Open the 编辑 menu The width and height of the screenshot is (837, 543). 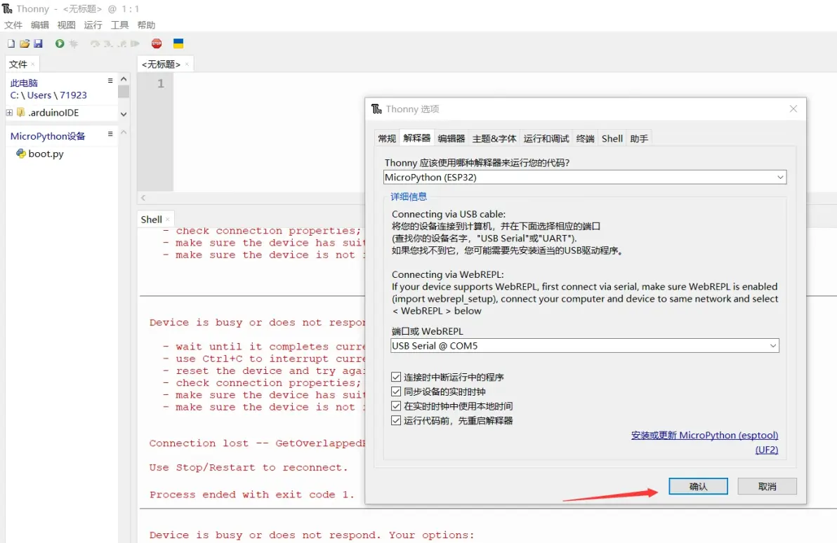[39, 25]
